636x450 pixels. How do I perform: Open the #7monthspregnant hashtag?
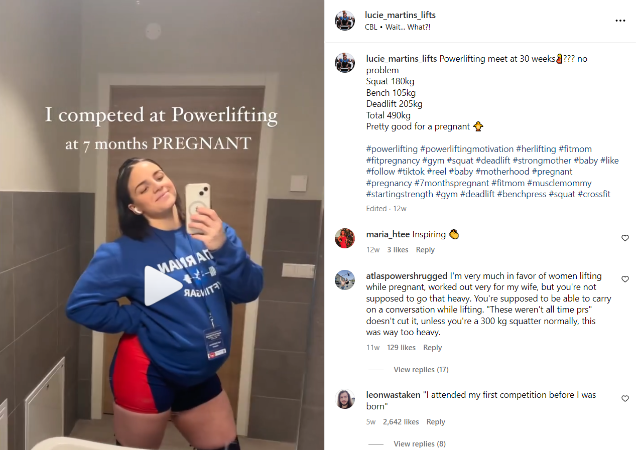coord(452,183)
